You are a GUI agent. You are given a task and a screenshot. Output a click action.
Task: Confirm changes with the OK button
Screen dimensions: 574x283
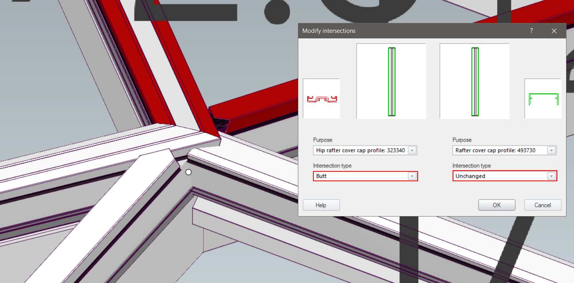click(497, 205)
